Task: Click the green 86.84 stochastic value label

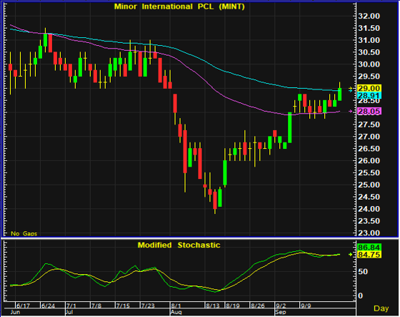Action: pos(369,248)
